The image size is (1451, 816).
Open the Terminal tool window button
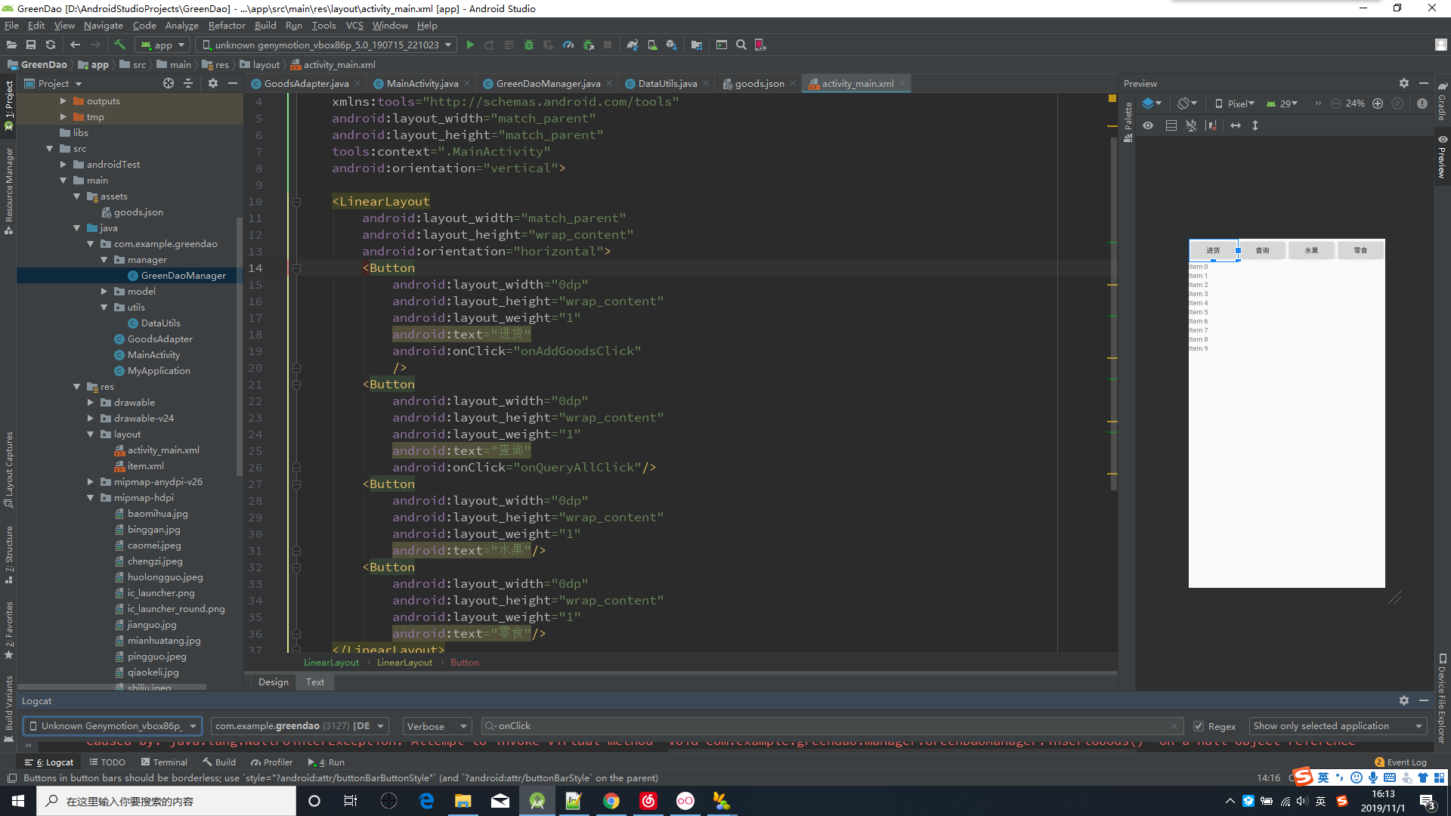pyautogui.click(x=164, y=762)
